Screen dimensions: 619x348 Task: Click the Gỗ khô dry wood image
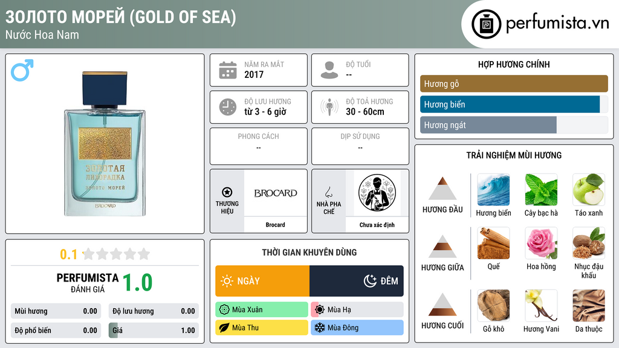click(x=493, y=305)
